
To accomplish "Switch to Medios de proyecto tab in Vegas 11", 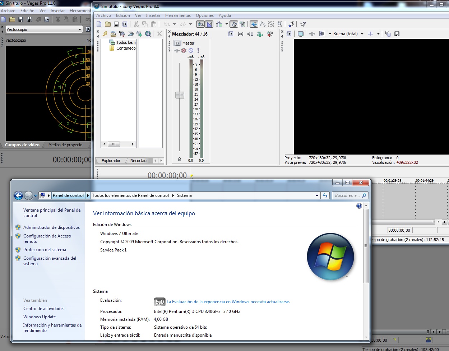I will 65,145.
